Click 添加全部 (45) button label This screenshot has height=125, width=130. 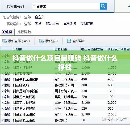(x=19, y=41)
